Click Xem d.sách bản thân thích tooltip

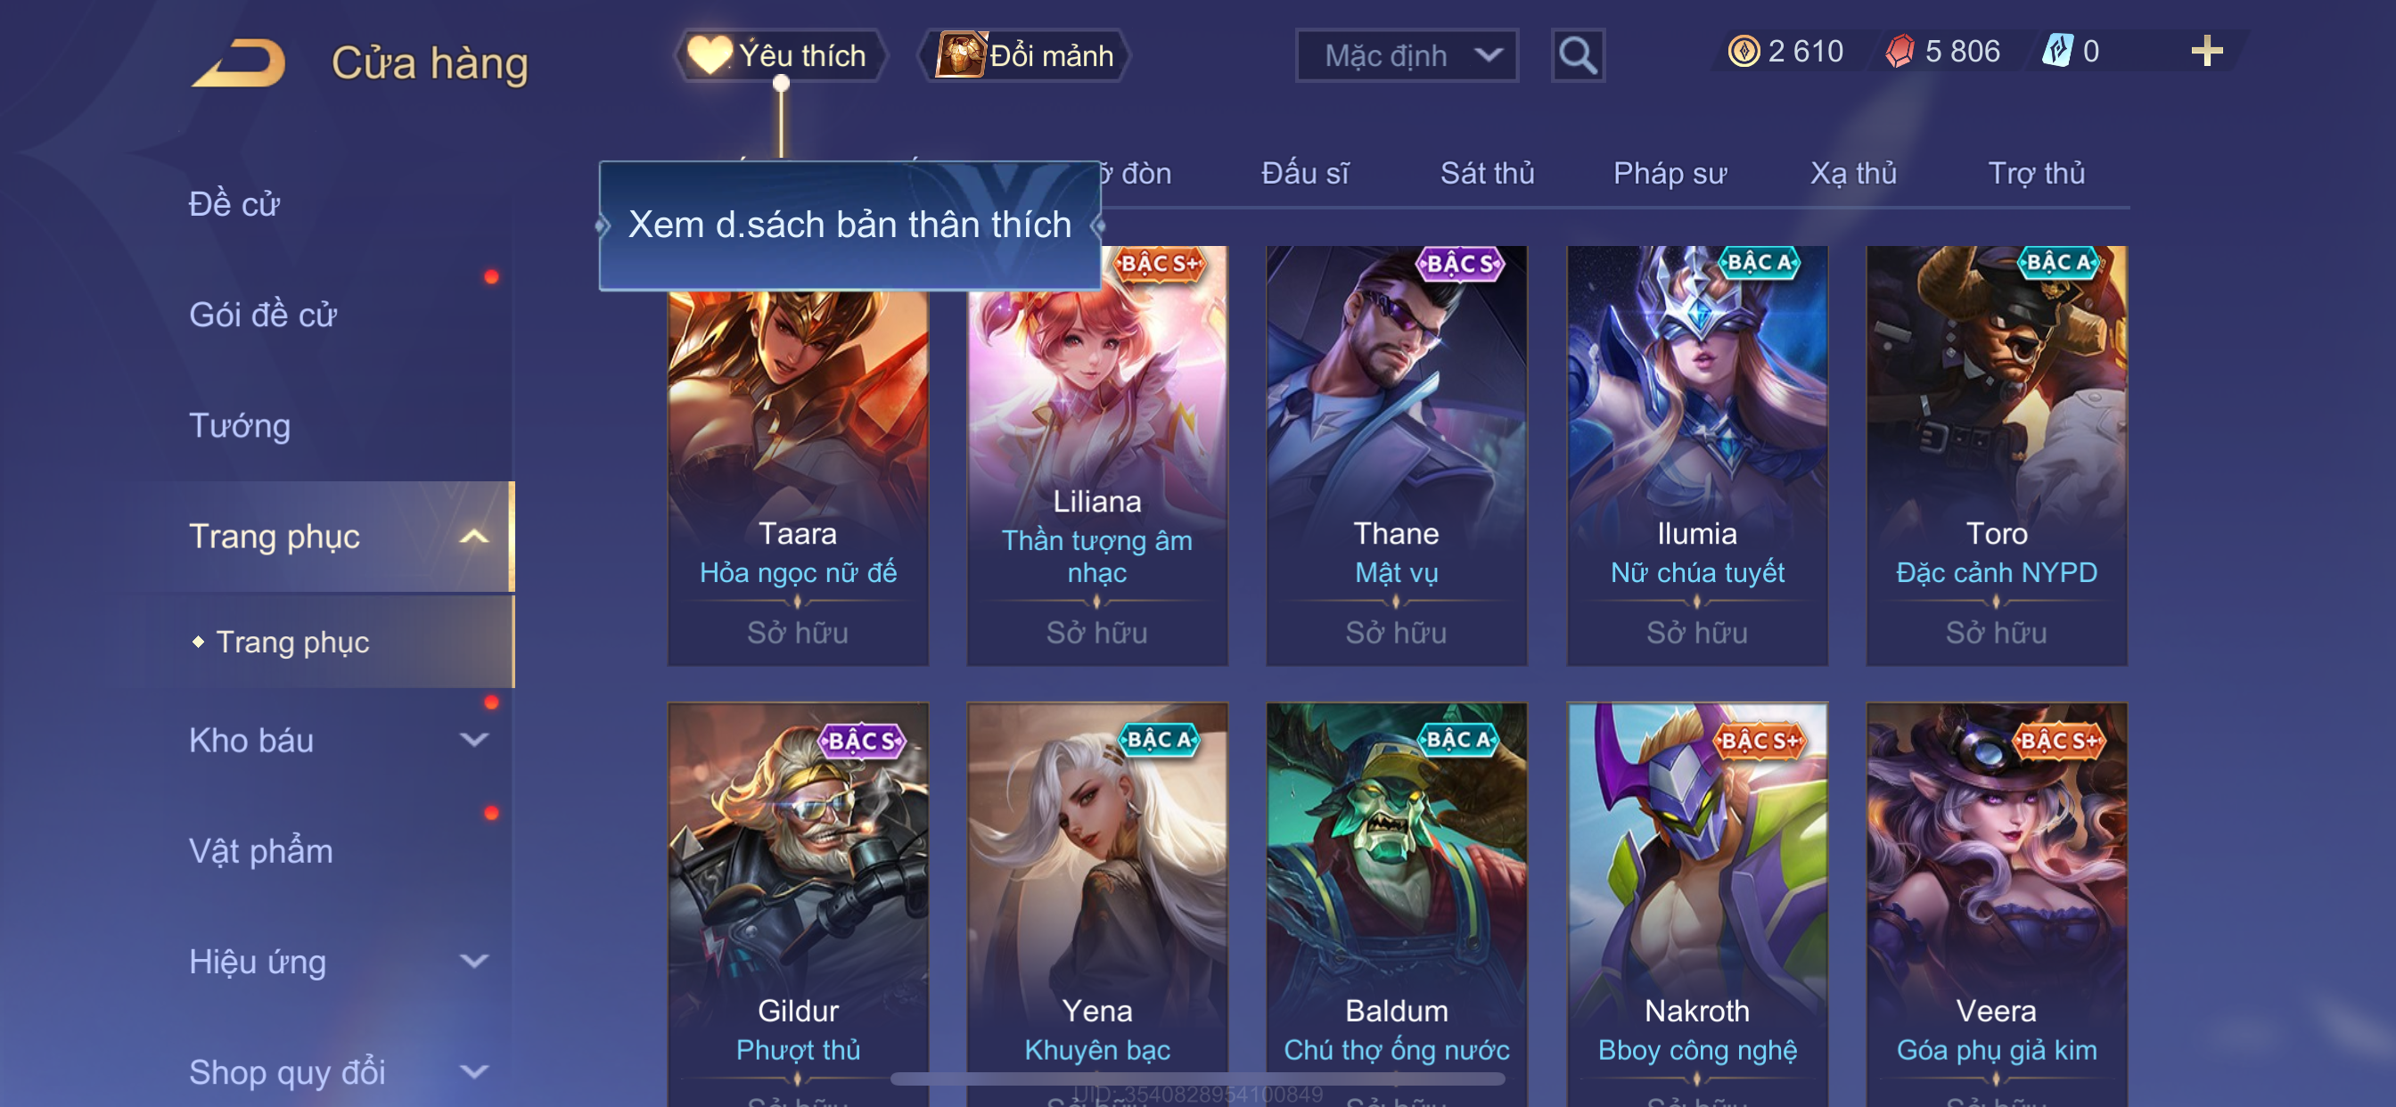850,226
